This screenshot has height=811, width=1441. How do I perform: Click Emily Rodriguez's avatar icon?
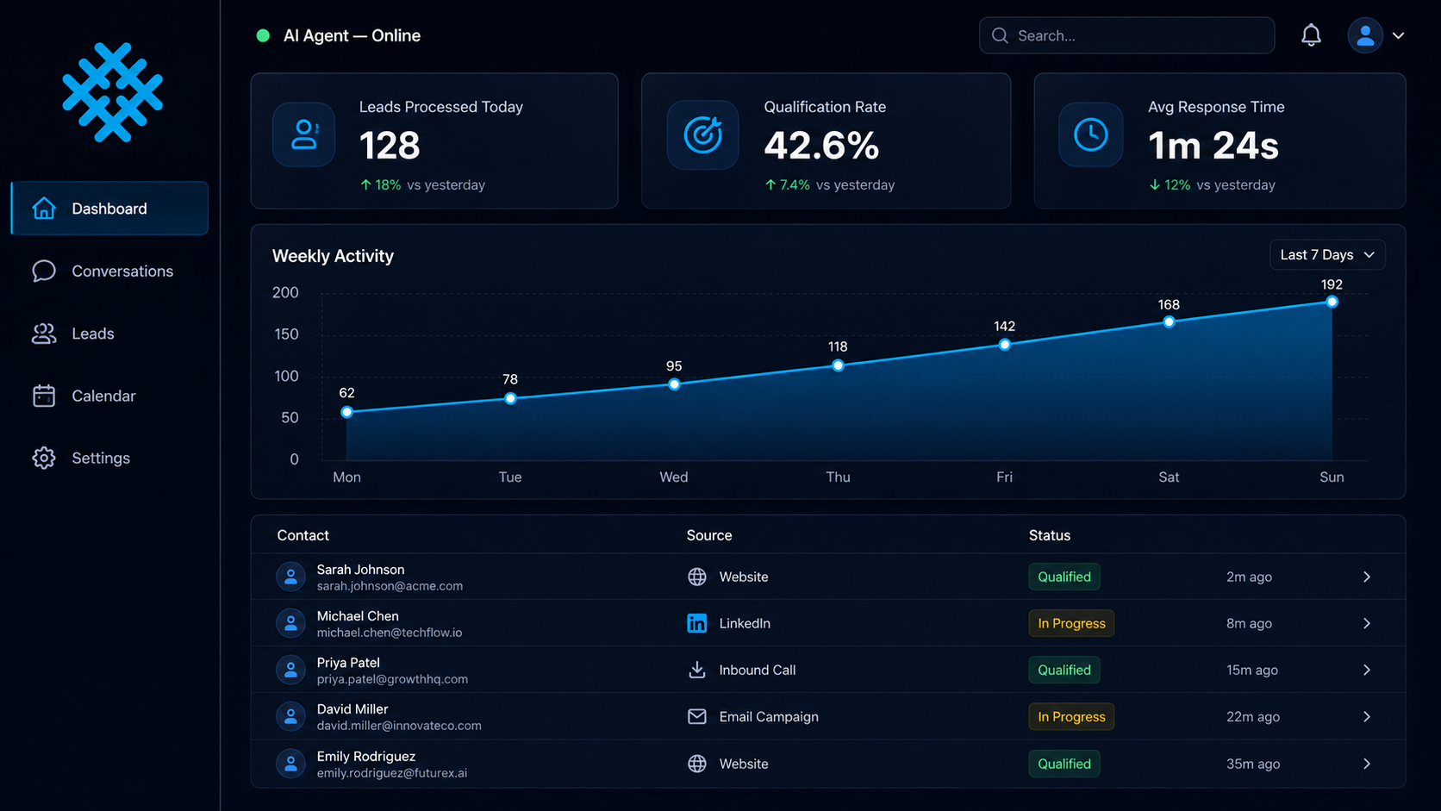pos(290,764)
